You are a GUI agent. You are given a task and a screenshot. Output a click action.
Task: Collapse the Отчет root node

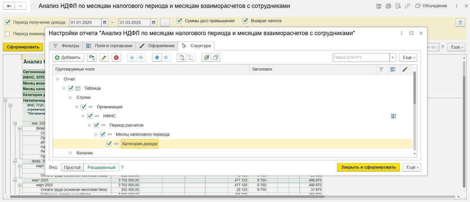(57, 79)
